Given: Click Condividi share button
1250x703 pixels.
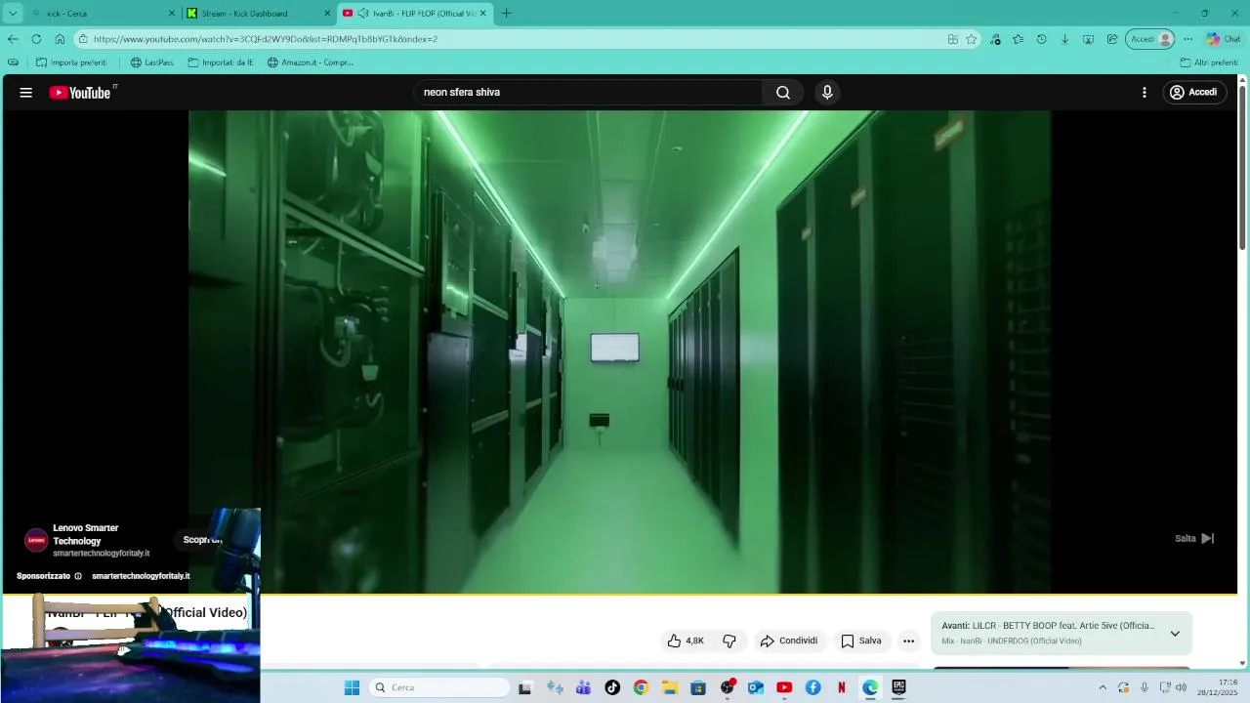Looking at the screenshot, I should [789, 641].
